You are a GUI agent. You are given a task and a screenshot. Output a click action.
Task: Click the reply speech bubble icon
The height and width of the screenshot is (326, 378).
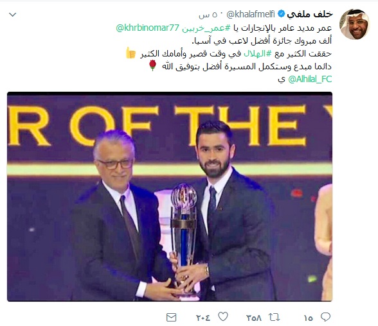[x=325, y=317]
